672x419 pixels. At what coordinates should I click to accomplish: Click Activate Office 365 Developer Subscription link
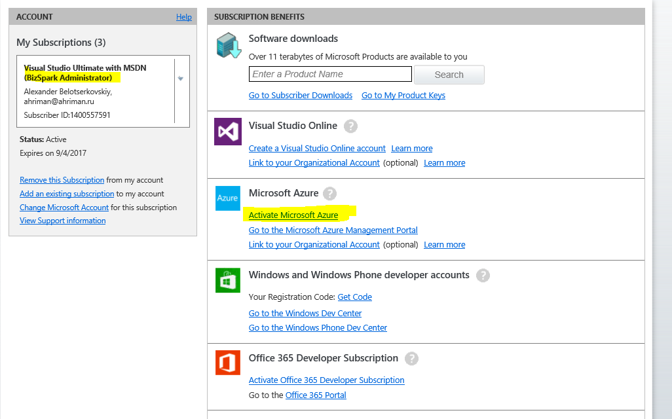(326, 380)
